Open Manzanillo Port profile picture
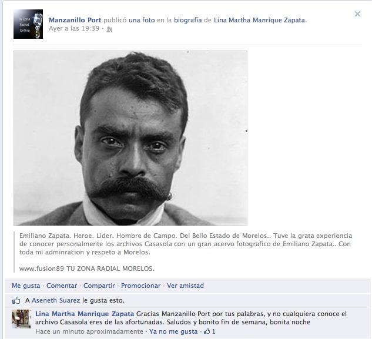 point(28,24)
